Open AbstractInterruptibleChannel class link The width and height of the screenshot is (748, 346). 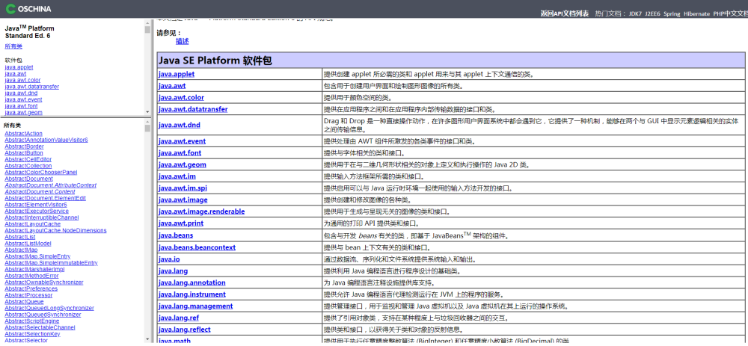[x=41, y=217]
